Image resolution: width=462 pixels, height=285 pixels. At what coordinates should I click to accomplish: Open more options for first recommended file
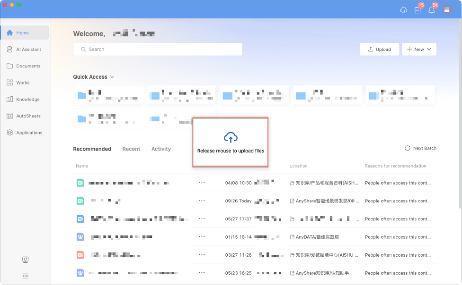202,183
